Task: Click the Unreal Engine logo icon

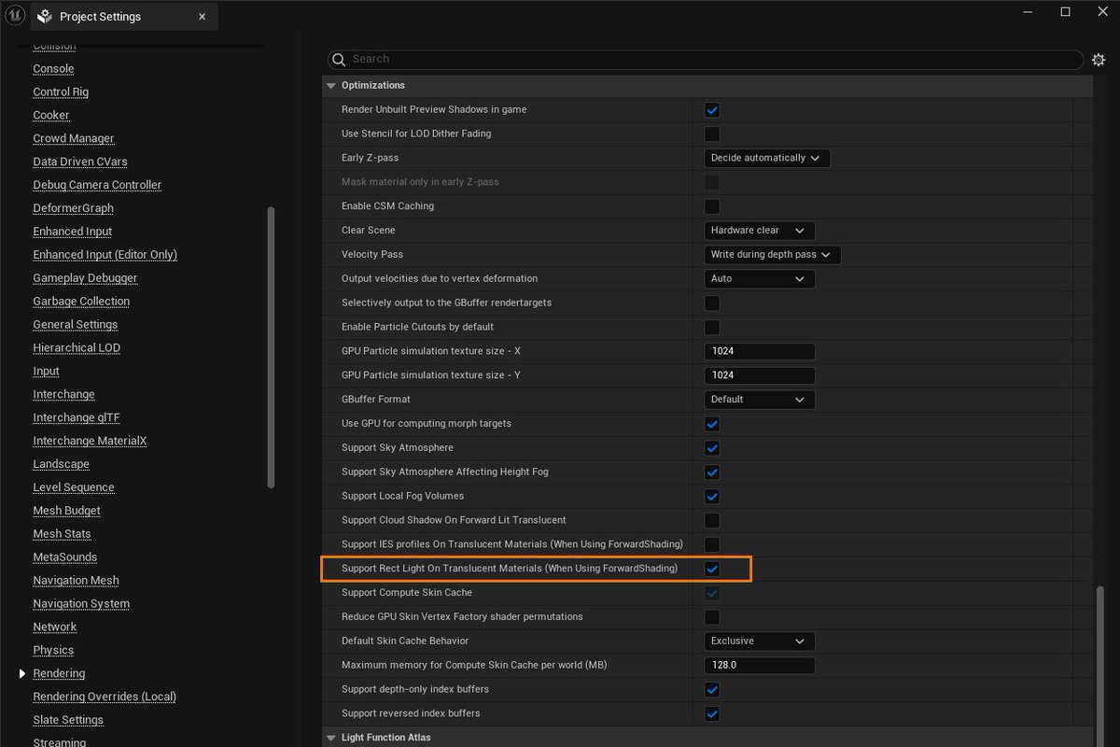Action: coord(14,16)
